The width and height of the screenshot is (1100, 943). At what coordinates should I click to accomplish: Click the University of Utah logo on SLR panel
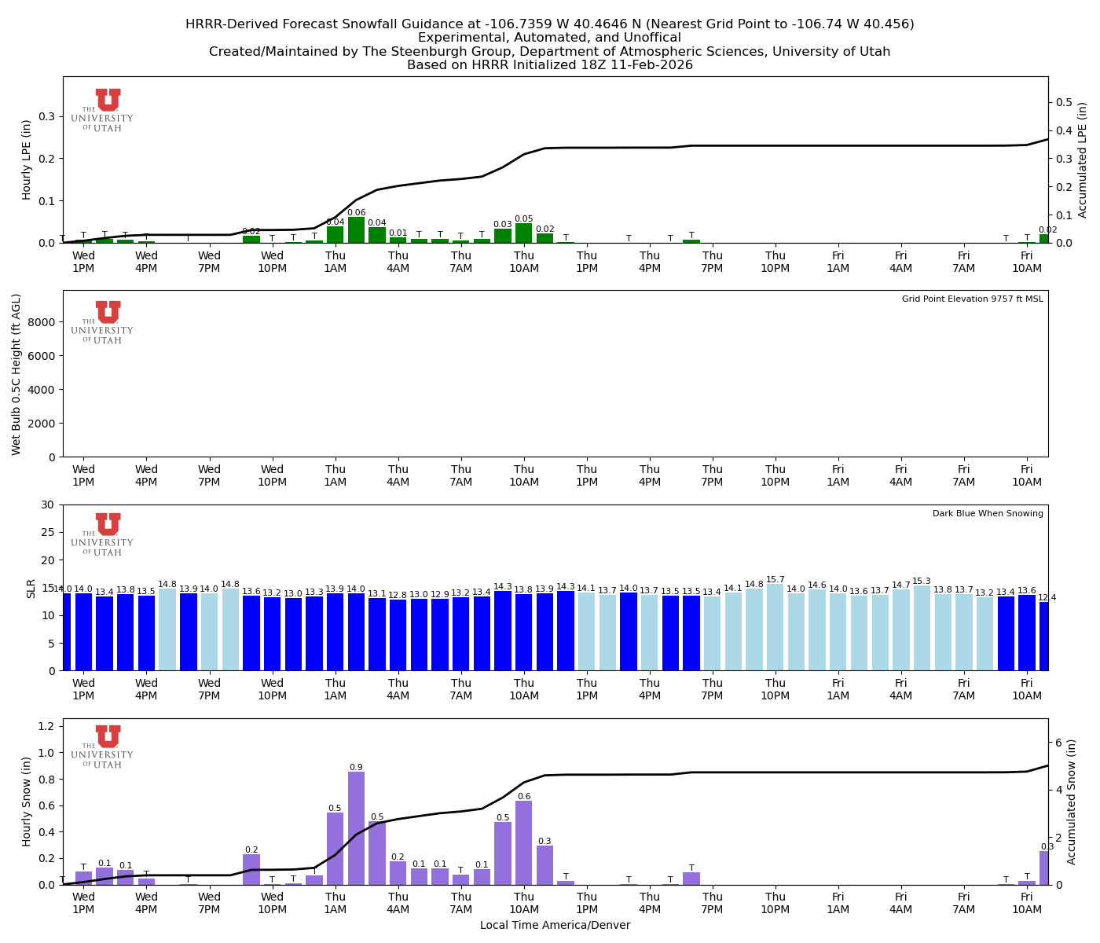106,537
